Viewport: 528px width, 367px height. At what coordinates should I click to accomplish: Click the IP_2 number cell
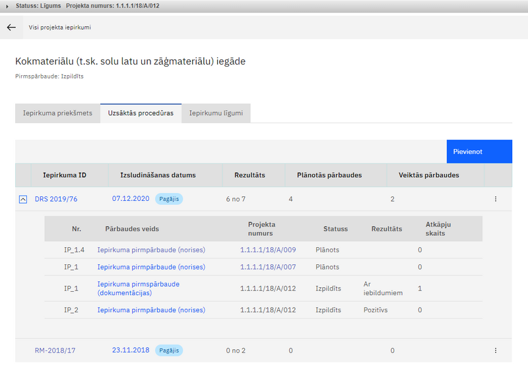point(71,310)
